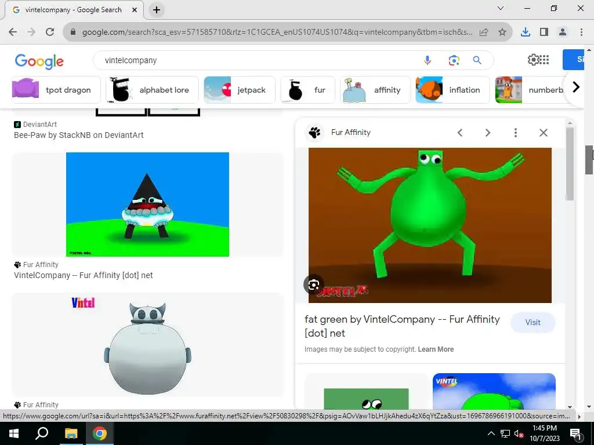Visit the fat green source page

point(533,322)
